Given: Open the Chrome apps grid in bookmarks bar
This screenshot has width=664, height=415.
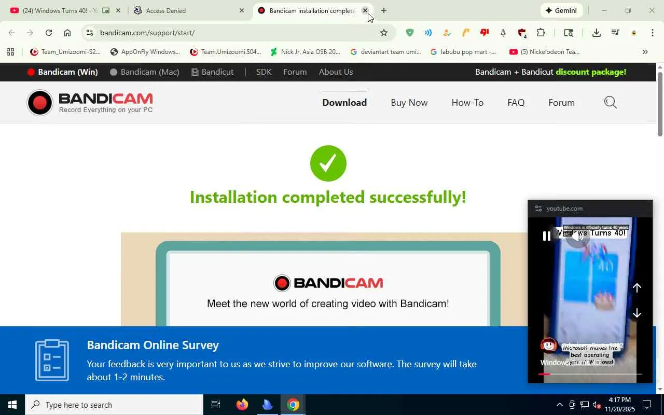Looking at the screenshot, I should (x=10, y=52).
